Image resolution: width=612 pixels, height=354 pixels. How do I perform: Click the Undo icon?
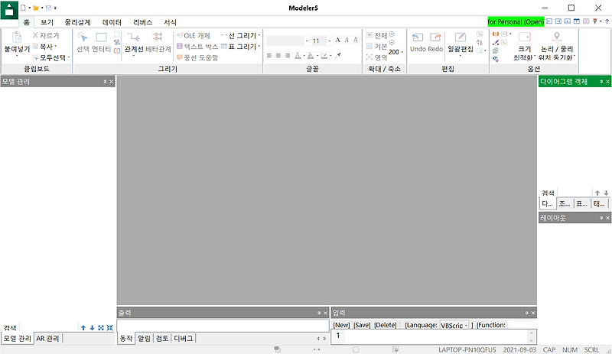[x=418, y=37]
